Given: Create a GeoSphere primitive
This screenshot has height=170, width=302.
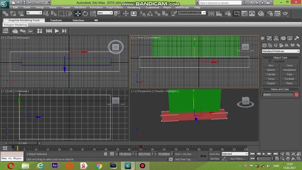Looking at the screenshot, I should click(x=289, y=70).
